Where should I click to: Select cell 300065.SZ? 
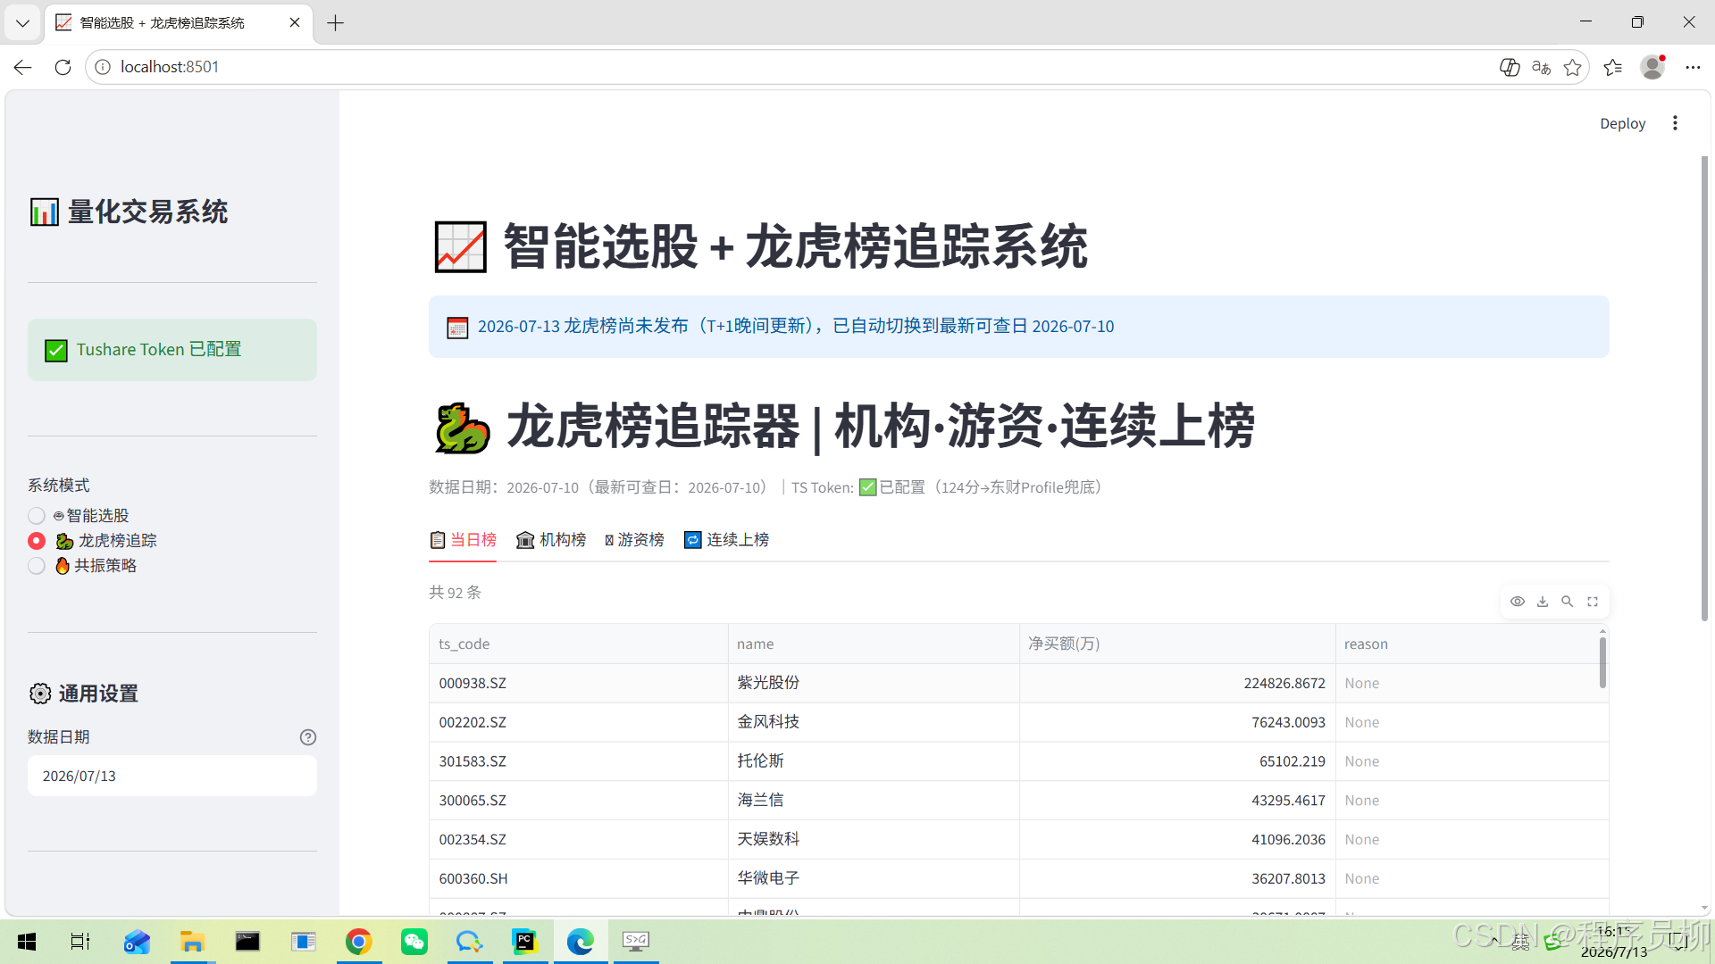point(579,801)
